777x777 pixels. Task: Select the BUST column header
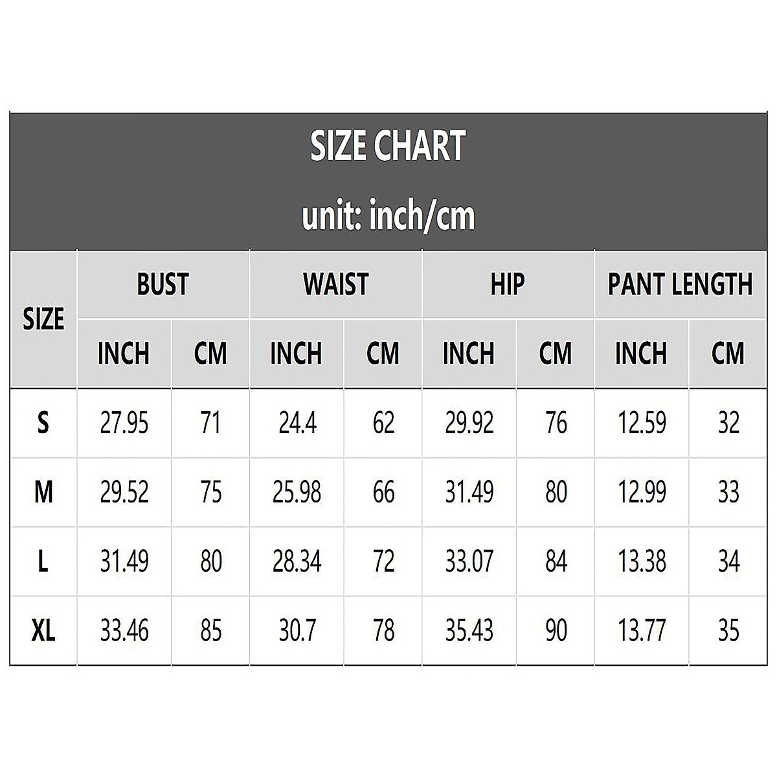click(163, 285)
